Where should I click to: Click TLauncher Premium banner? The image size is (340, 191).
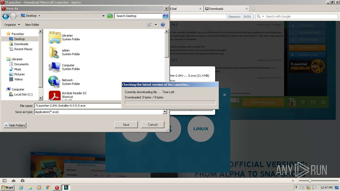coord(307,67)
